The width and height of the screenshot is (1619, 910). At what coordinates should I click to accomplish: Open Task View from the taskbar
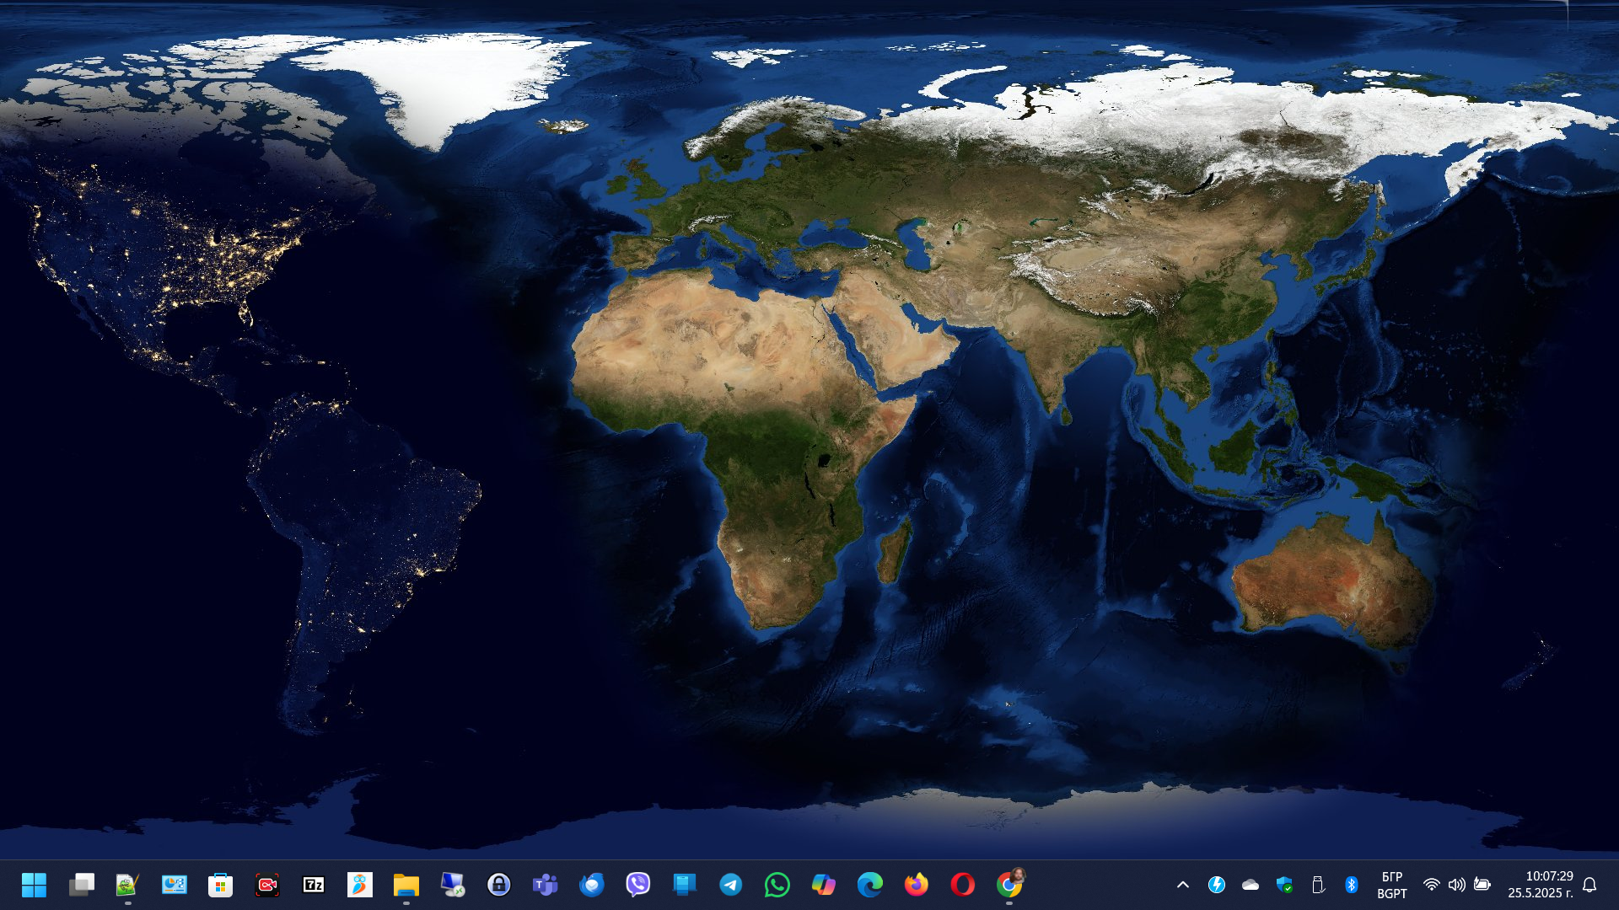coord(81,885)
